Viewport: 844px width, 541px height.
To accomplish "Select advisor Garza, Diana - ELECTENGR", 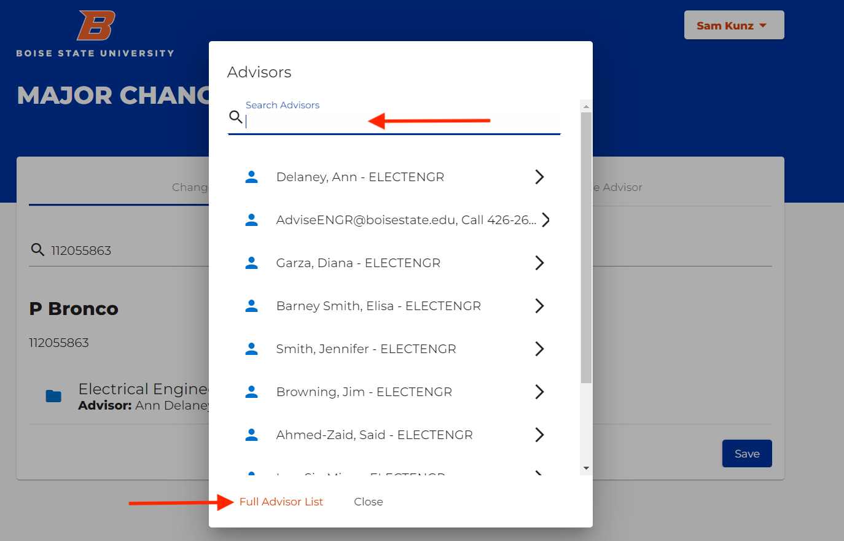I will (x=394, y=263).
